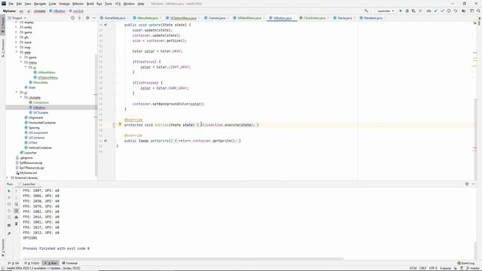
Task: Show VCS history clock icon
Action: [x=449, y=11]
